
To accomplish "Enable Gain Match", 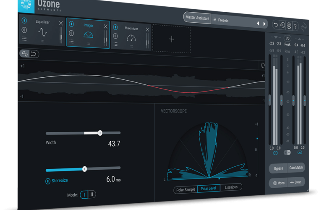I will click(x=296, y=168).
